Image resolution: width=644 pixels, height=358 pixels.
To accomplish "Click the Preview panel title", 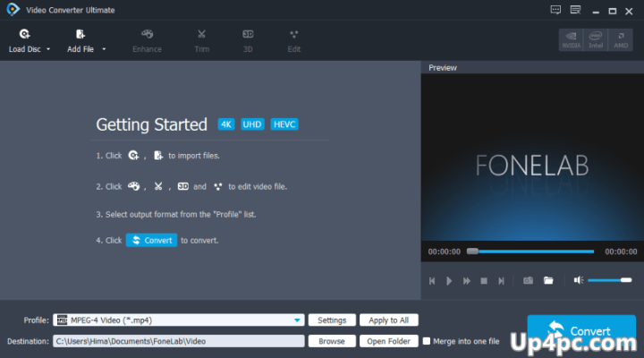I will point(443,68).
